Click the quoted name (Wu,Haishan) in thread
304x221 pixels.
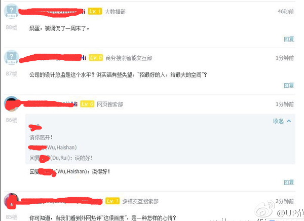coord(61,148)
